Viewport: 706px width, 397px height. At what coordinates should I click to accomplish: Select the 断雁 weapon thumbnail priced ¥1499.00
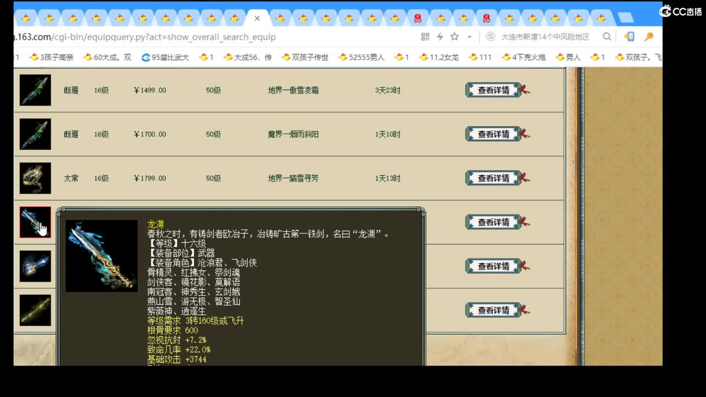[x=35, y=90]
